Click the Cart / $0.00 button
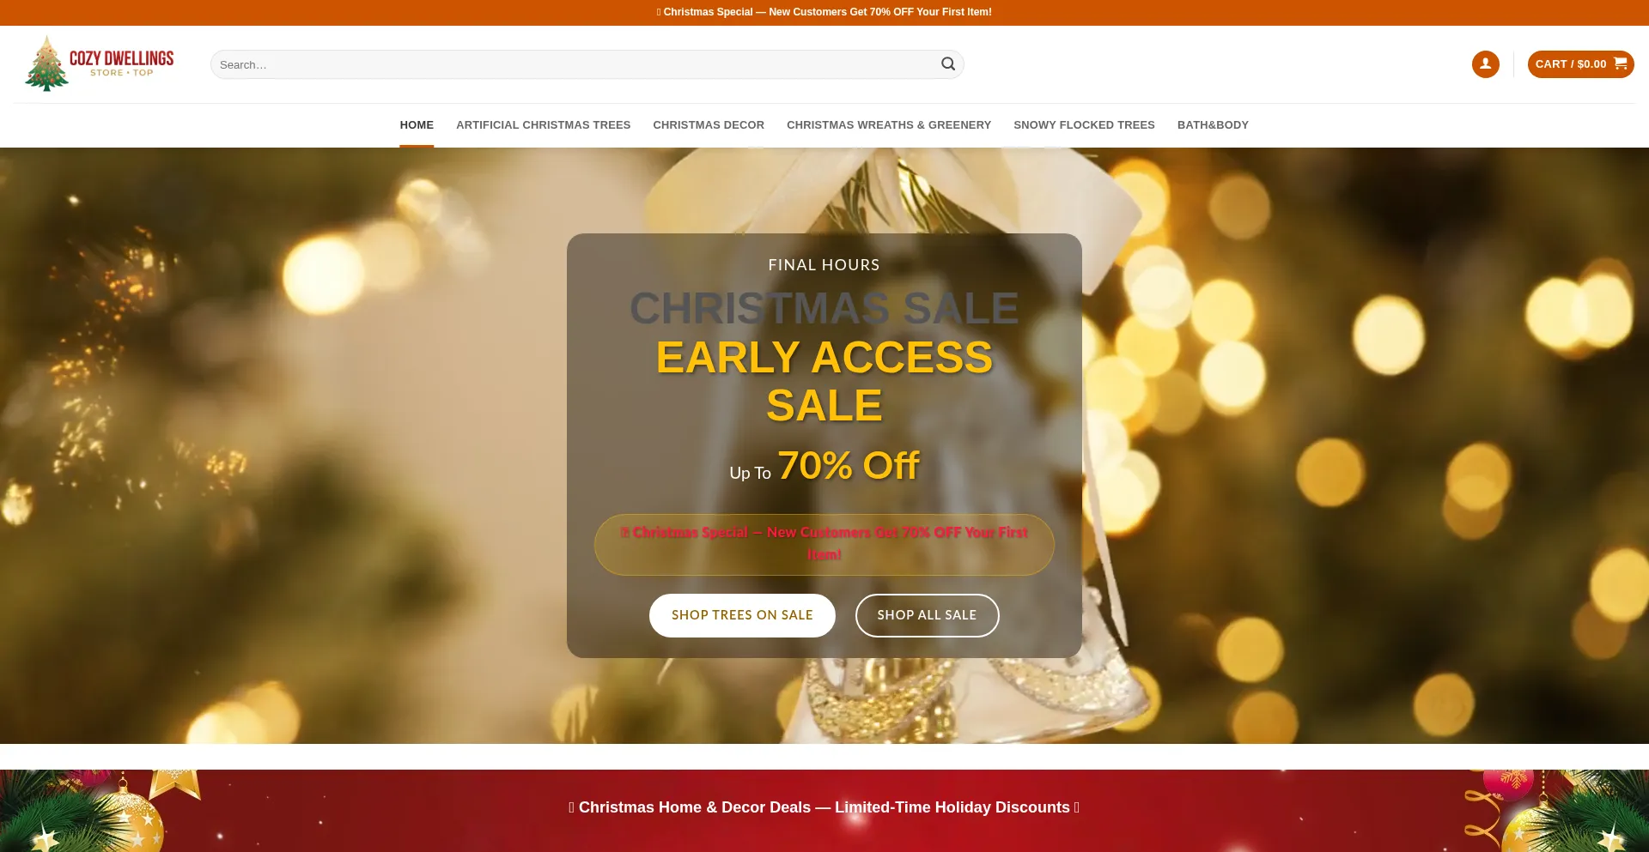The width and height of the screenshot is (1649, 852). 1580,64
